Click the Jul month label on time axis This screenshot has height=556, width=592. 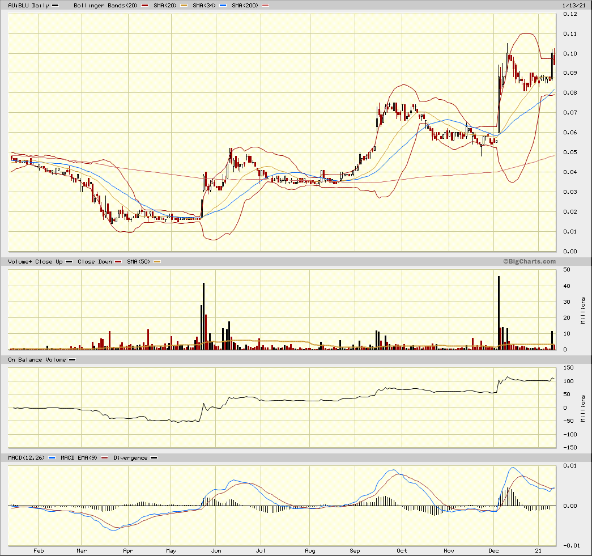(x=261, y=550)
